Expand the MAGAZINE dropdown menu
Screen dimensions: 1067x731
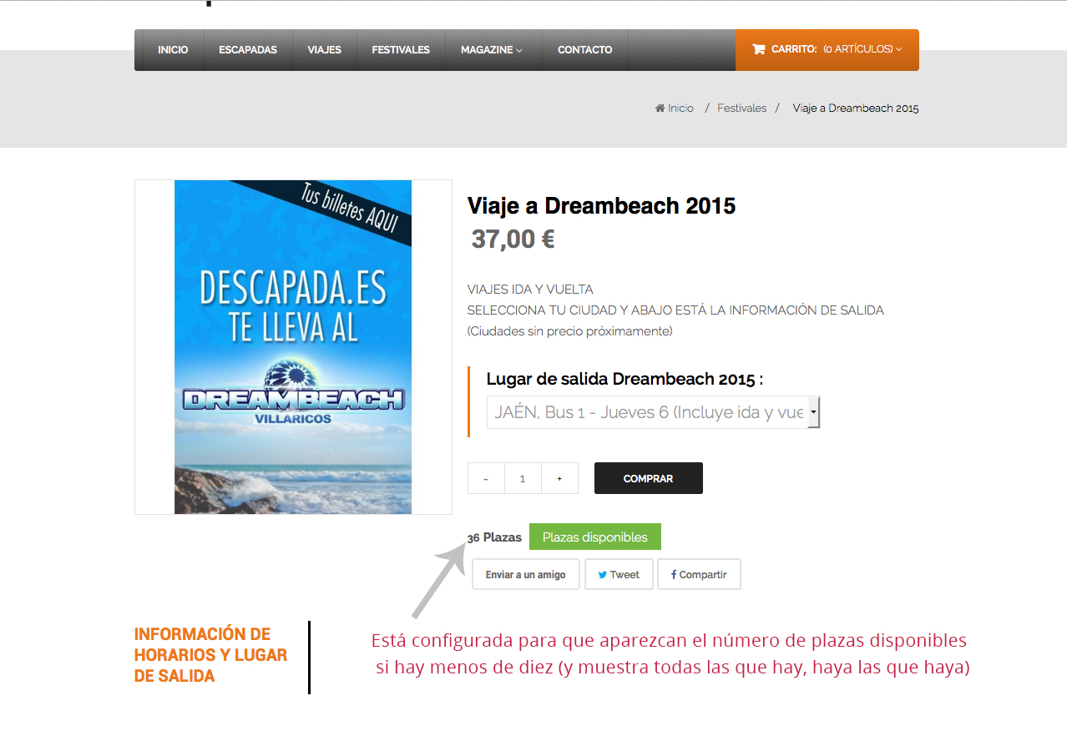coord(492,50)
